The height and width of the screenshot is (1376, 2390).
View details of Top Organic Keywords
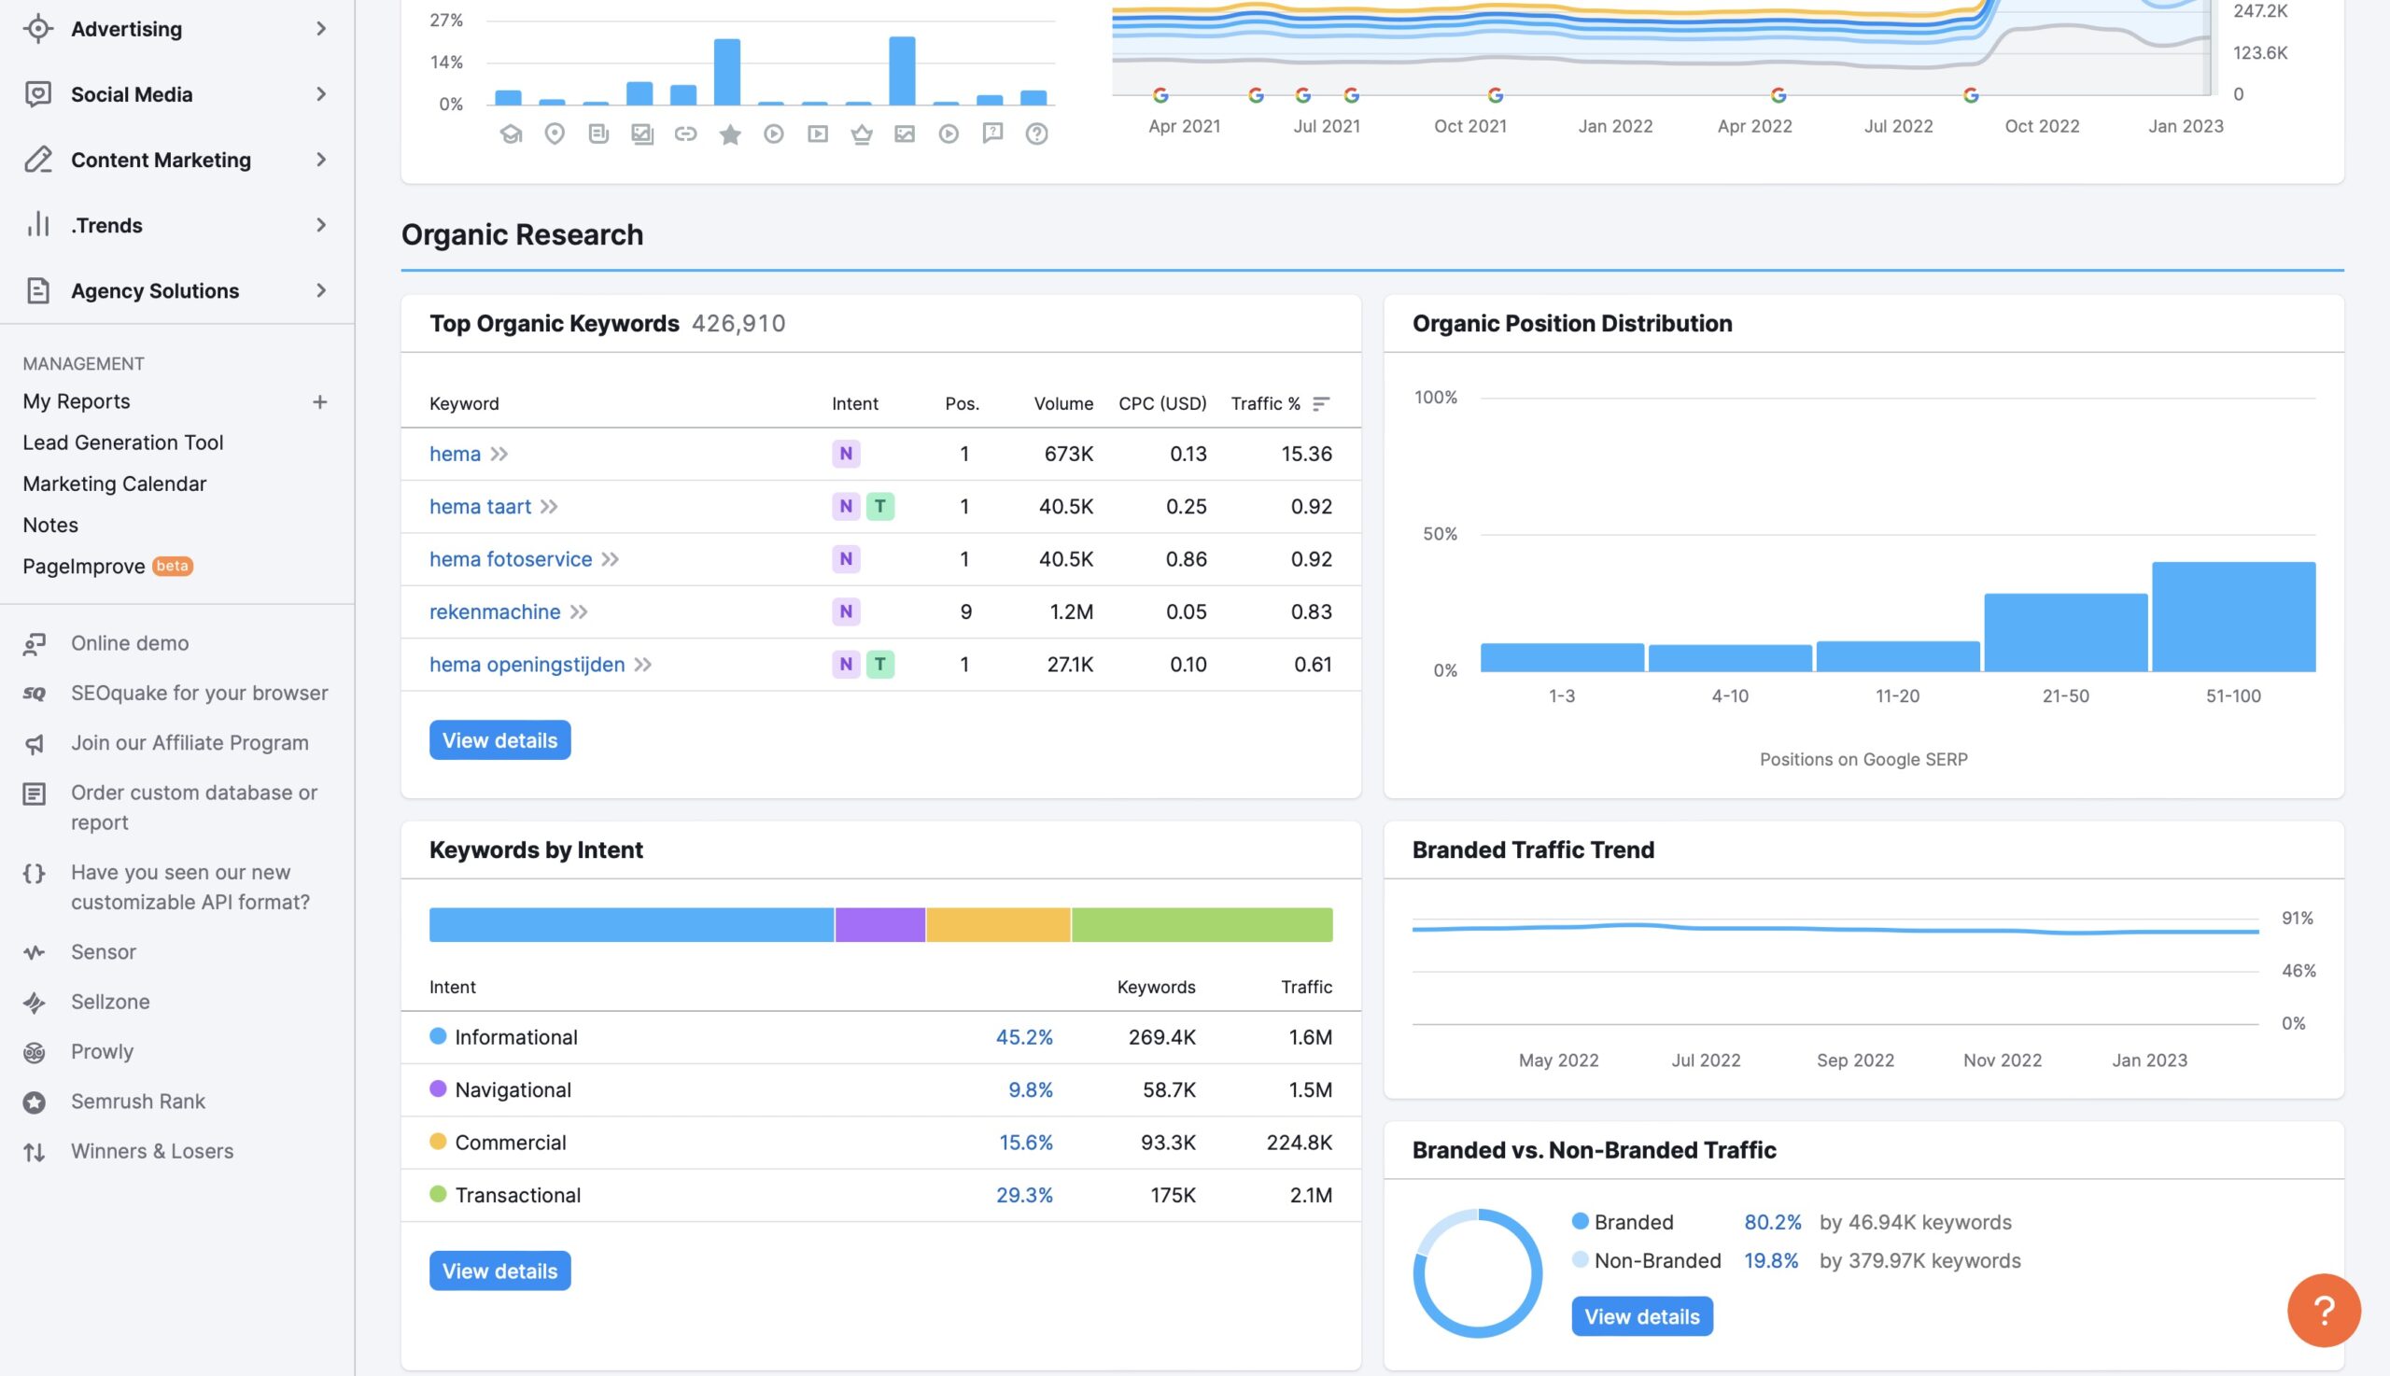499,740
